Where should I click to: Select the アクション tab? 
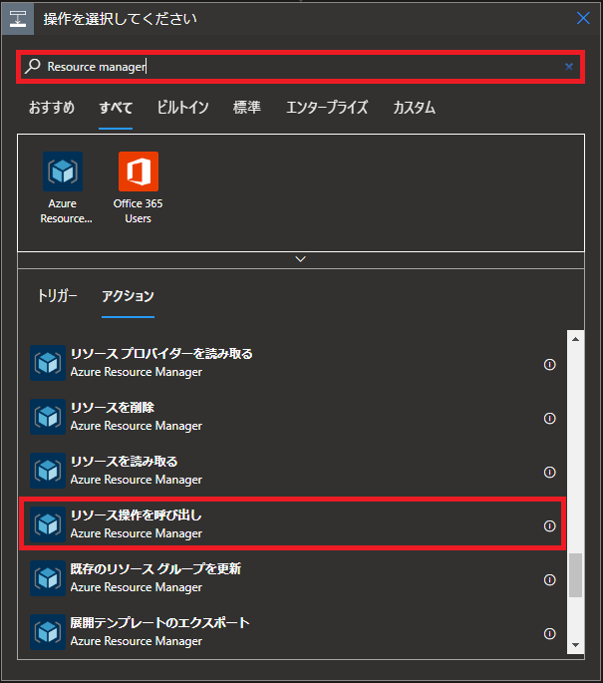[x=128, y=296]
